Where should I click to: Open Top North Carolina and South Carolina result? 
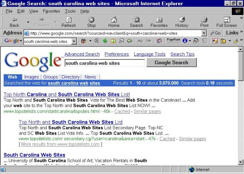[67, 94]
